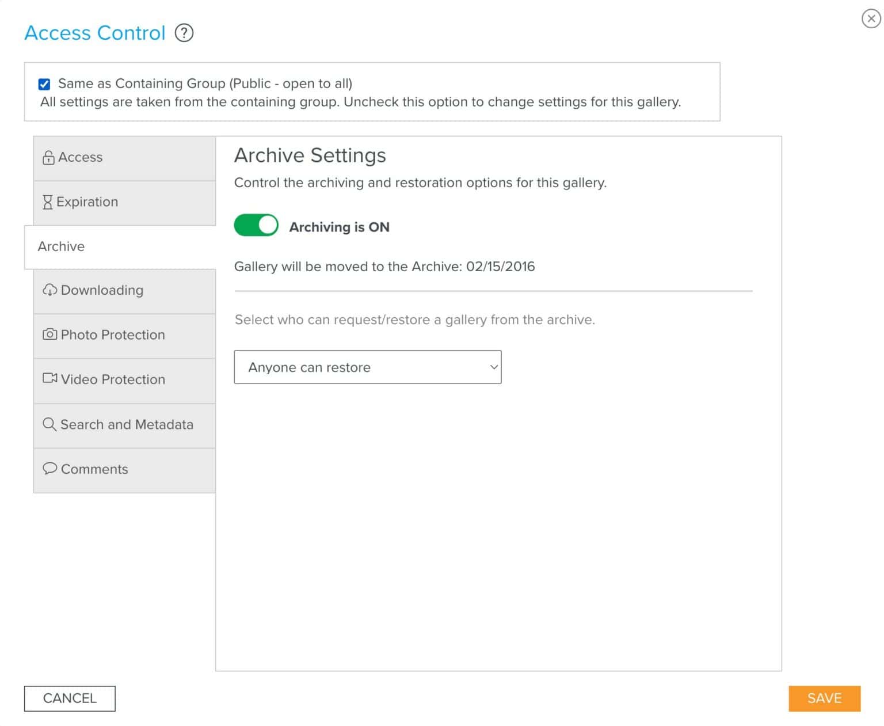Click the video camera icon beside Video Protection

tap(50, 379)
